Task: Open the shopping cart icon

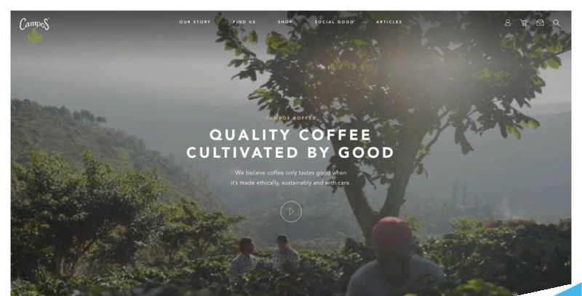Action: [524, 23]
